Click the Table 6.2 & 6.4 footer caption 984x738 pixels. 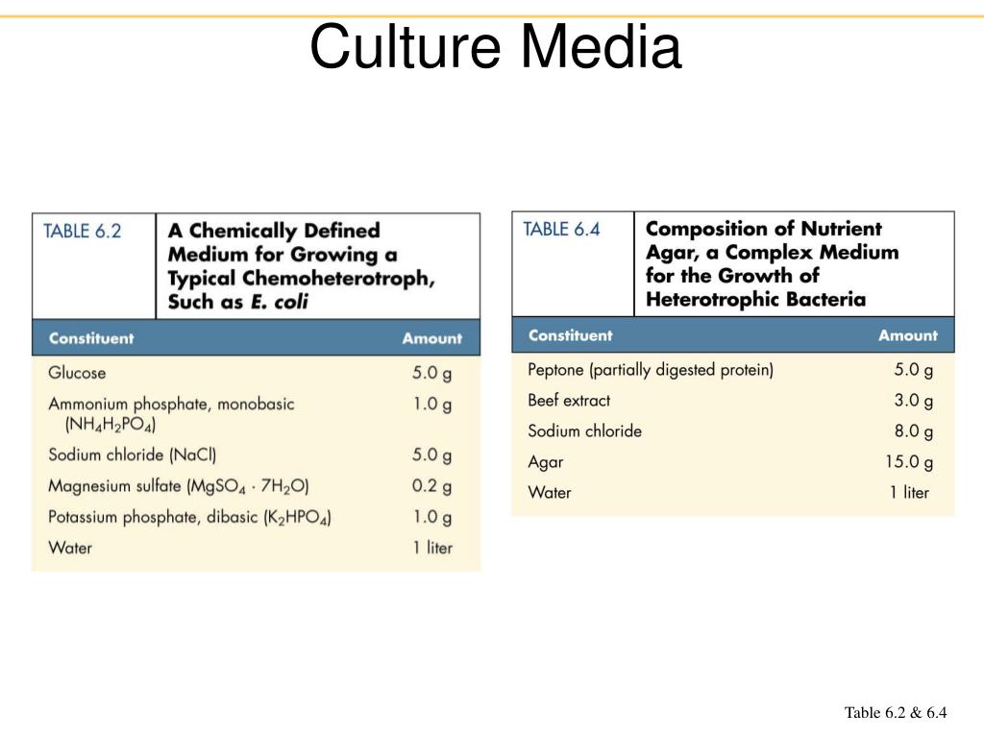click(896, 712)
